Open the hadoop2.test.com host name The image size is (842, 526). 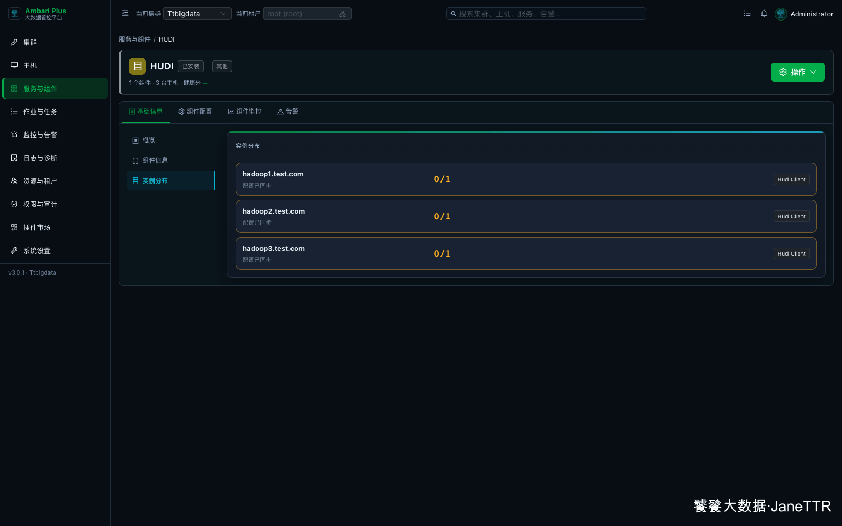[274, 211]
